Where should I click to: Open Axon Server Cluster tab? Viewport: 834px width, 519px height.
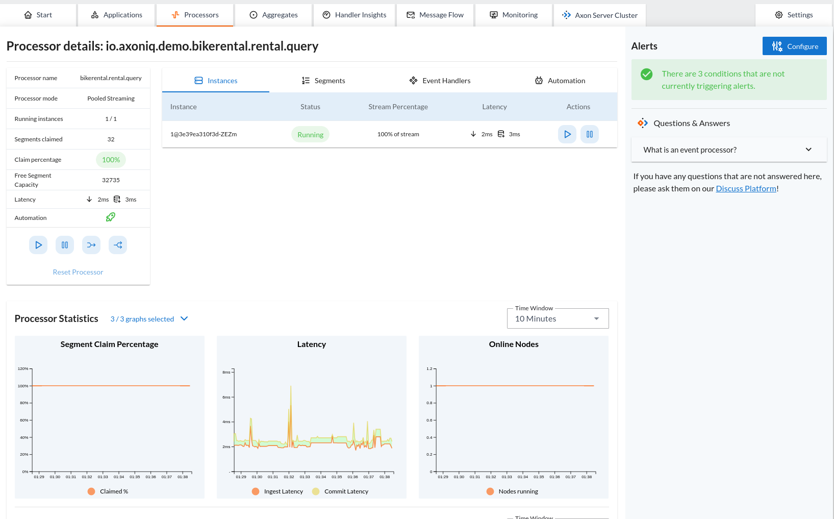click(x=600, y=15)
